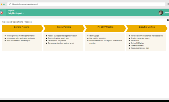Click 'Approve consensus plan' item
The image size is (169, 102).
pyautogui.click(x=140, y=48)
